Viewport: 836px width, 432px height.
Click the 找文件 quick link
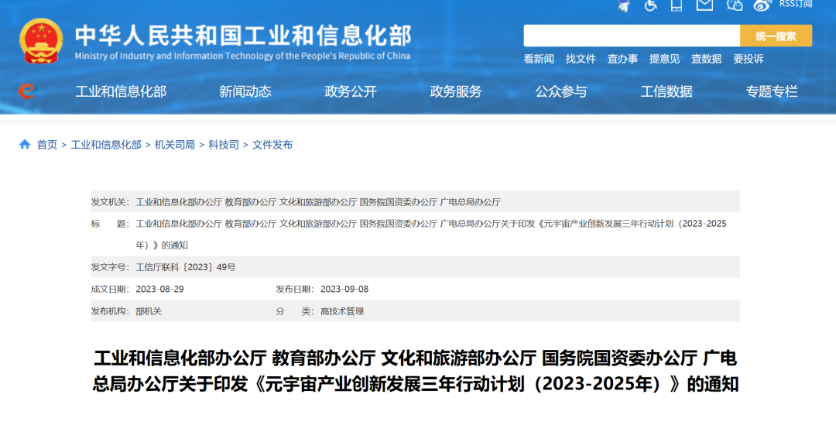[x=581, y=59]
